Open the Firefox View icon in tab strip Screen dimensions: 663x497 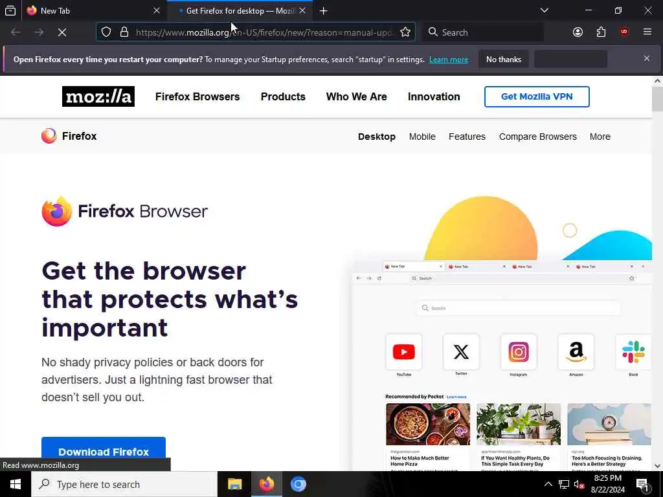click(x=10, y=10)
